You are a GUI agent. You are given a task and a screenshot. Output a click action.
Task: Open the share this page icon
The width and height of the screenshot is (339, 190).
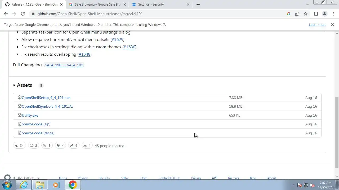(297, 14)
